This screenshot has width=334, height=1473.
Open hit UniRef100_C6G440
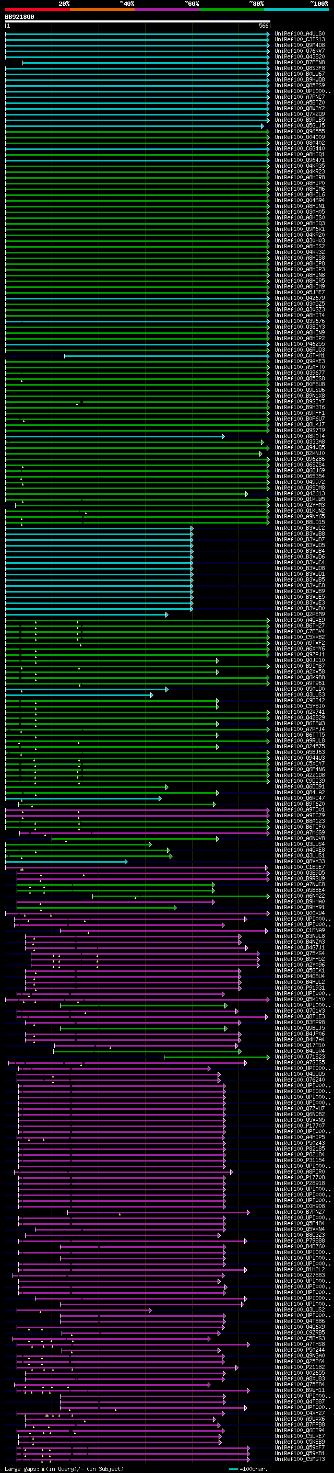pos(300,149)
